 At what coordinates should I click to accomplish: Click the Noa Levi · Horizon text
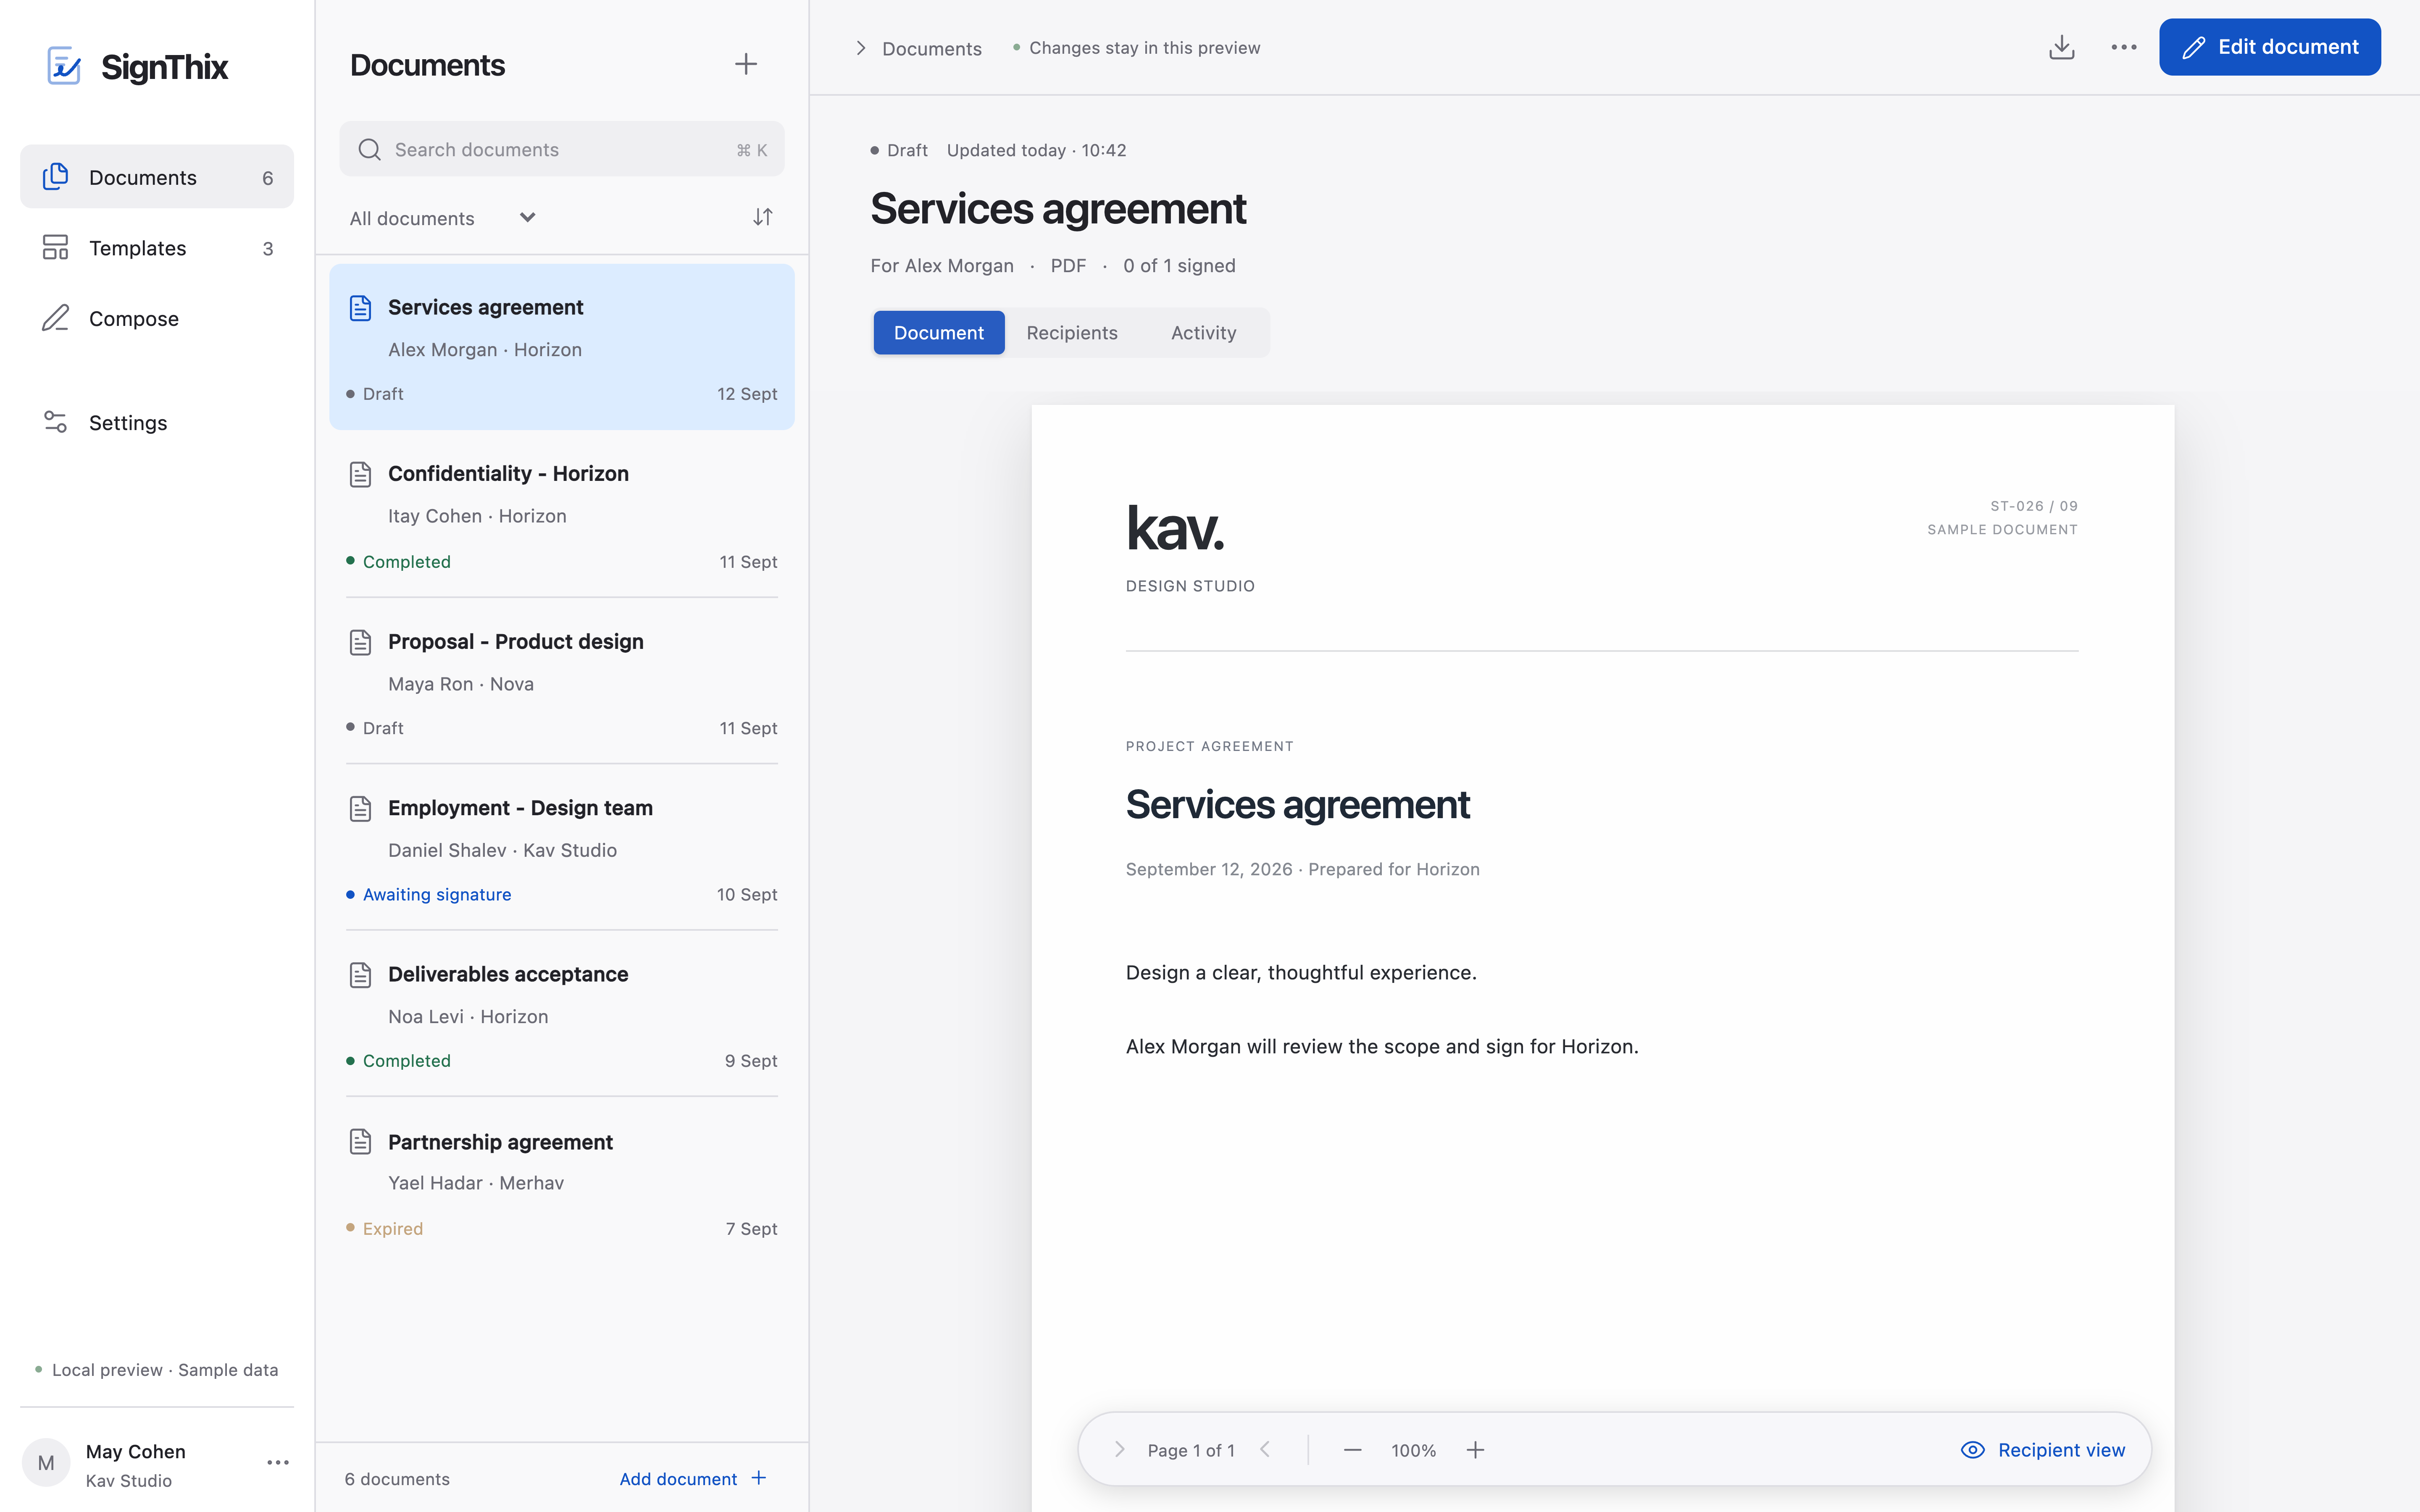coord(468,1017)
